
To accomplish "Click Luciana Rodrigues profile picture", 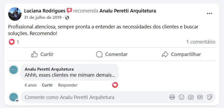I will [x=15, y=14].
